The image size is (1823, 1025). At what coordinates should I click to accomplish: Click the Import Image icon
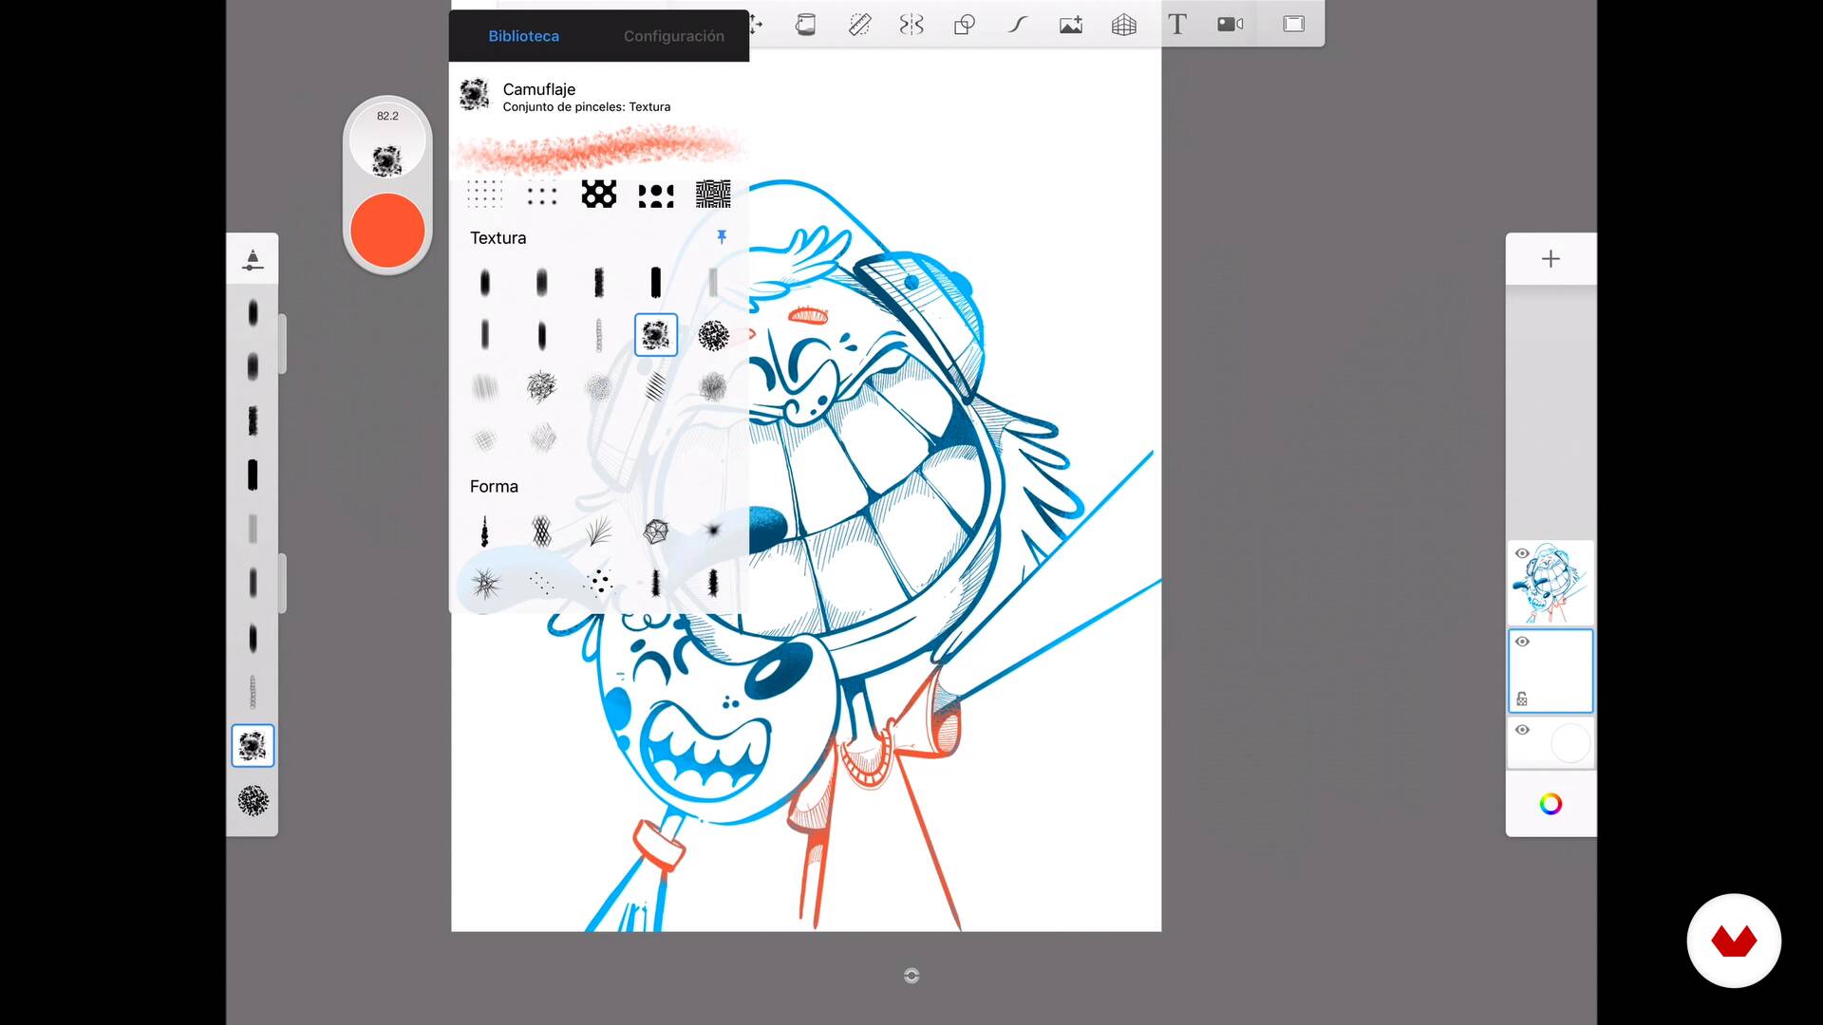(x=1071, y=25)
